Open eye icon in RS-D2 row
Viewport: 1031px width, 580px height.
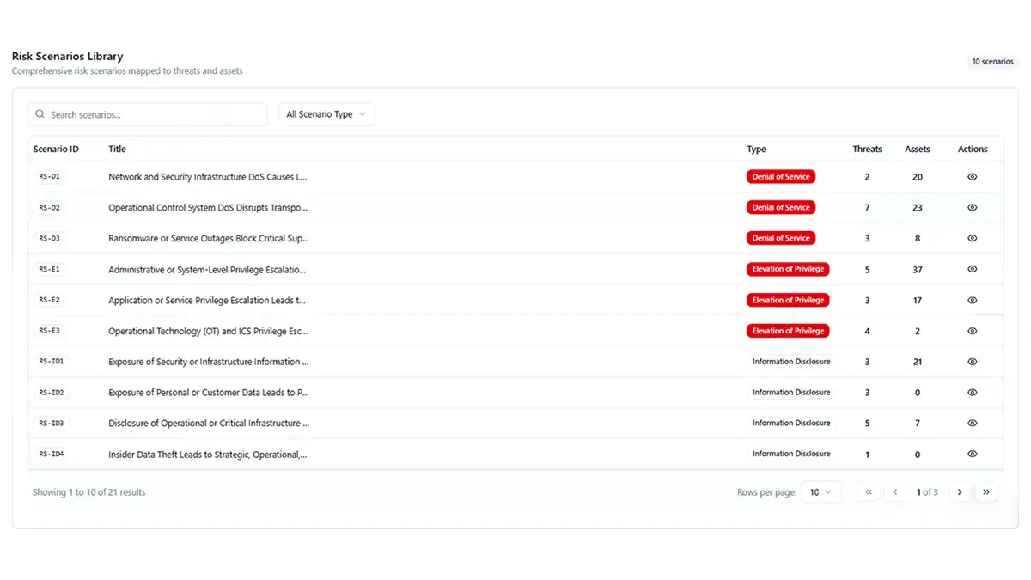(x=973, y=207)
